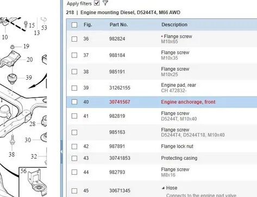Click callout 13 in the diagram

click(37, 33)
